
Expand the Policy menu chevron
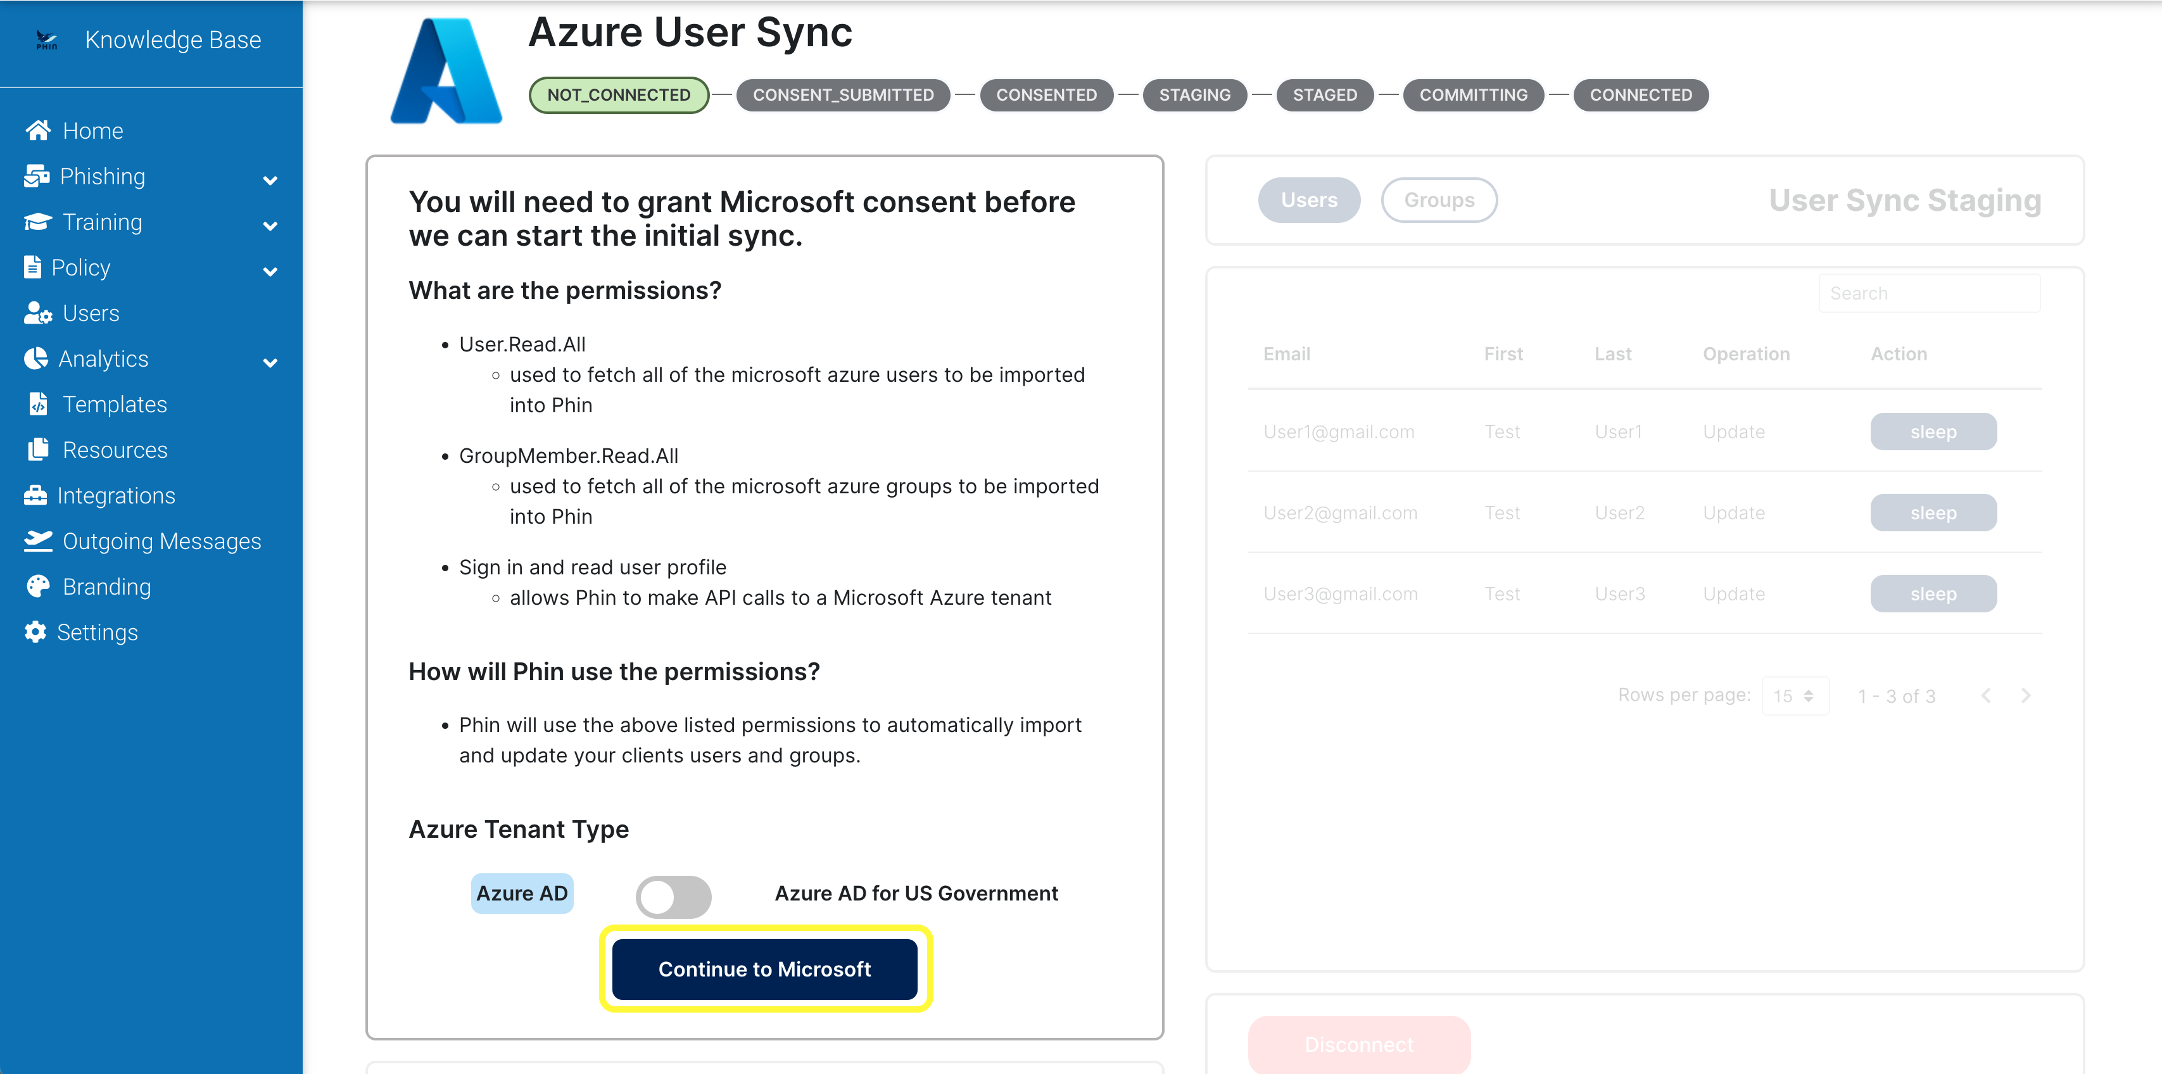pos(270,271)
